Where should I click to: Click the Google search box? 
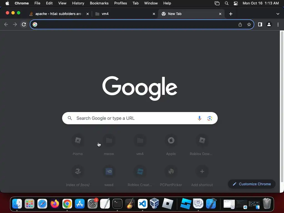point(140,118)
